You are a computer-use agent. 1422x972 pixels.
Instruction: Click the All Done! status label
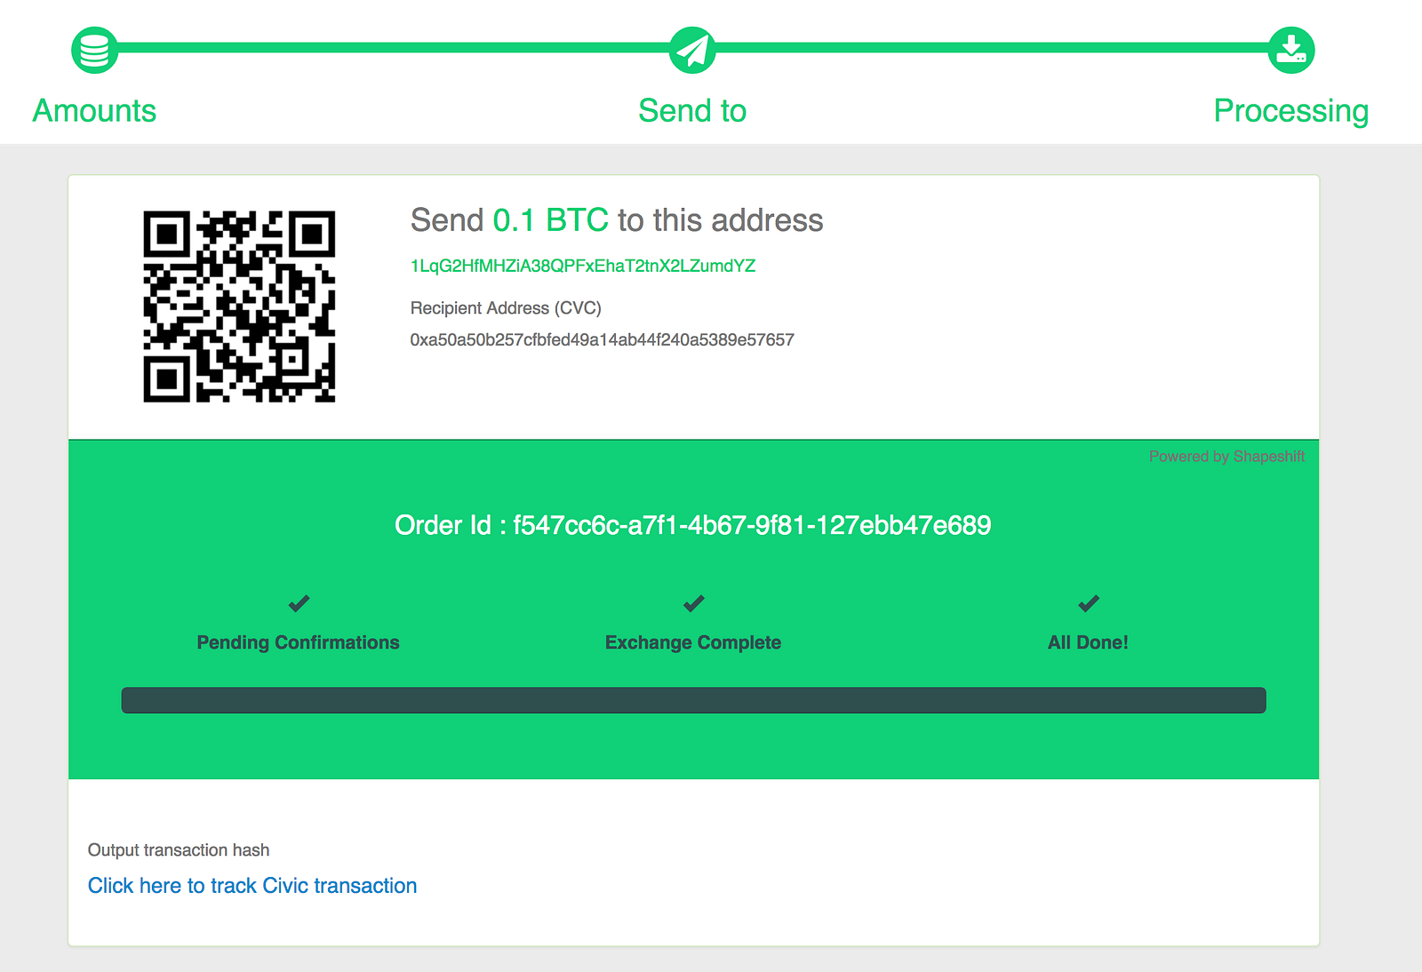1088,642
